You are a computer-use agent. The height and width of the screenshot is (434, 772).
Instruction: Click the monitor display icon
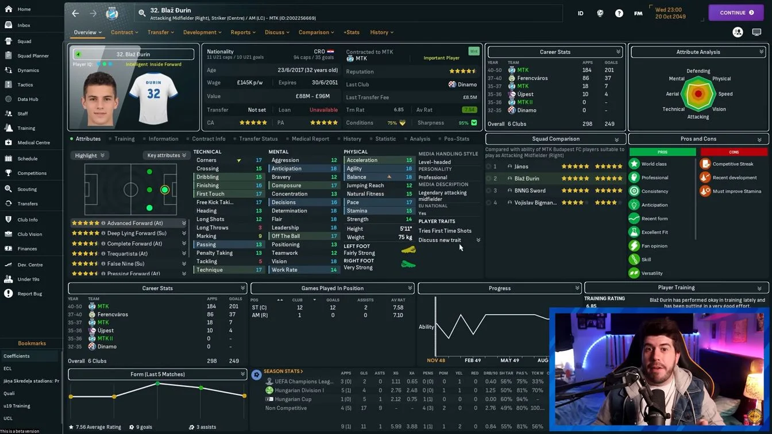point(756,32)
